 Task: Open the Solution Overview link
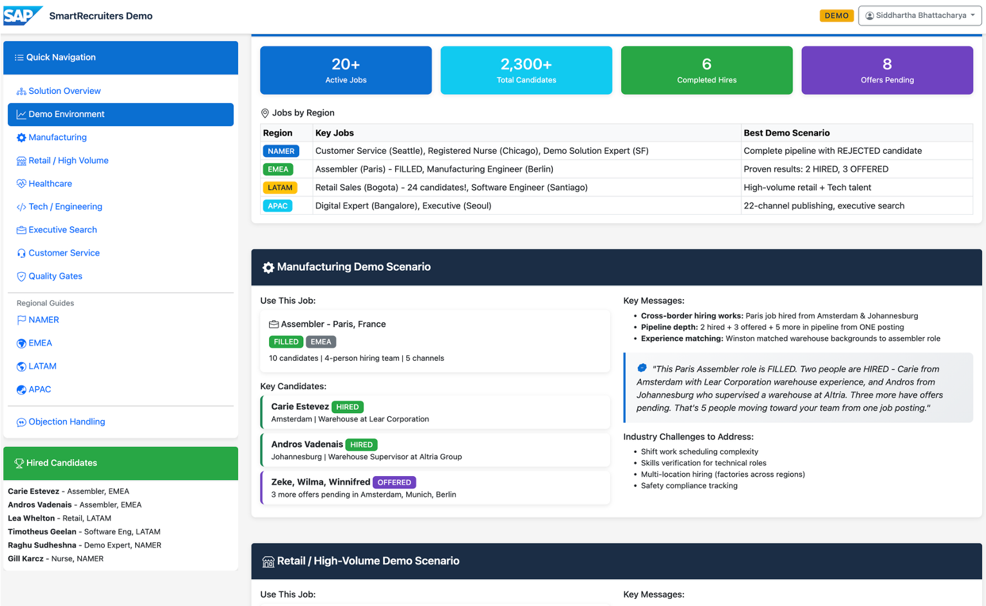(64, 91)
